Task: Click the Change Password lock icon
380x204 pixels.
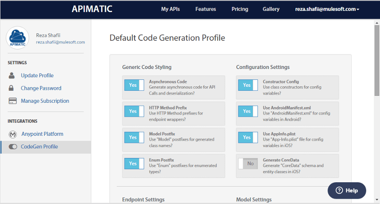Action: (x=11, y=88)
